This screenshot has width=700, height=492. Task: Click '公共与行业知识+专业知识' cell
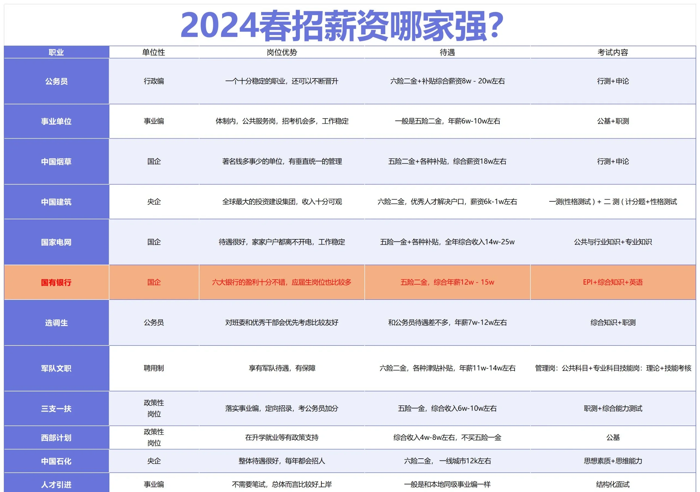coord(613,242)
